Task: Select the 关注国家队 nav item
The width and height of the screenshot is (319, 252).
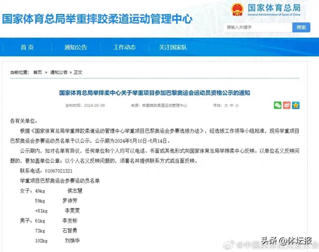Action: tap(173, 47)
